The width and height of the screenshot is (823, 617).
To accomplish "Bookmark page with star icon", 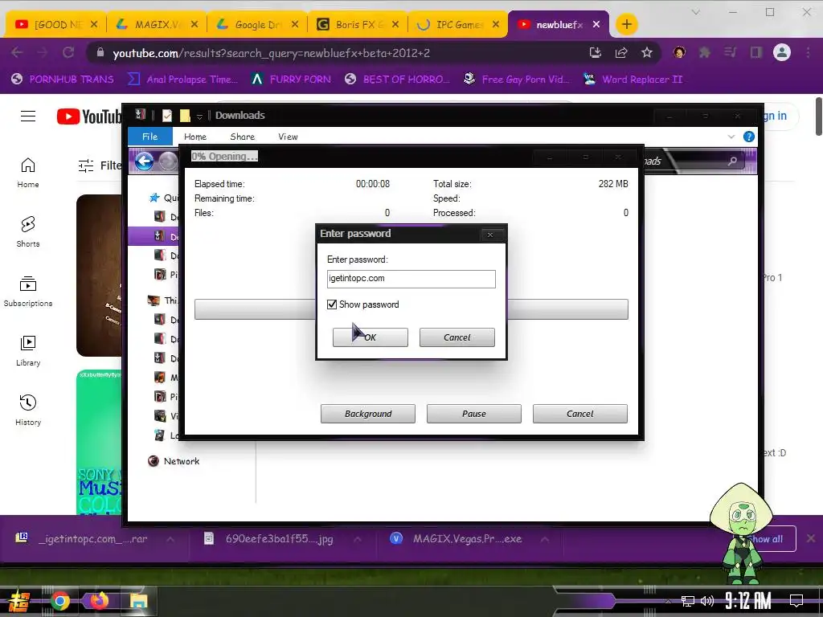I will pos(647,52).
